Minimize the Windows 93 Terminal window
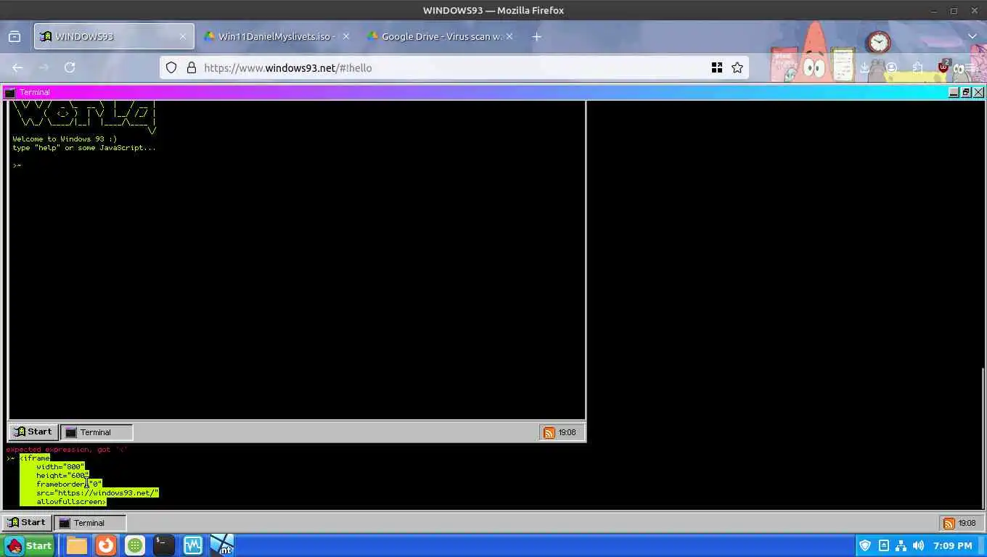Image resolution: width=987 pixels, height=557 pixels. tap(954, 92)
